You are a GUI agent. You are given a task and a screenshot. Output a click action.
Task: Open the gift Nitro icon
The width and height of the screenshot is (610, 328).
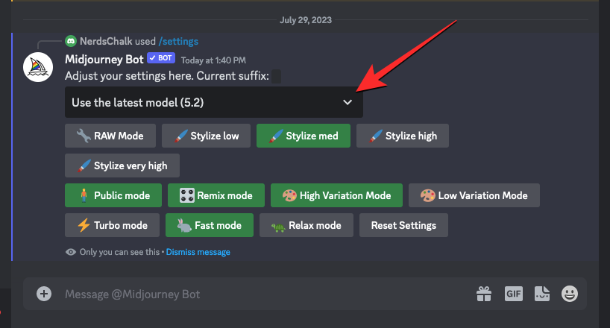tap(484, 294)
